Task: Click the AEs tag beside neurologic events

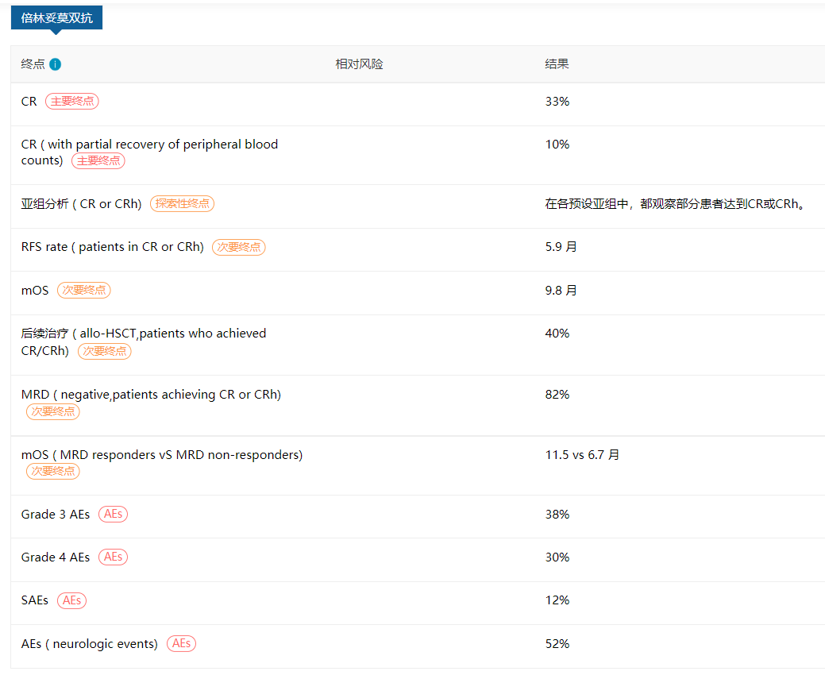Action: click(181, 643)
